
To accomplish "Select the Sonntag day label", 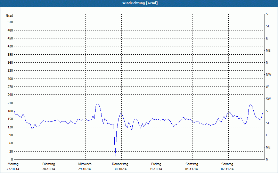I will point(227,164).
